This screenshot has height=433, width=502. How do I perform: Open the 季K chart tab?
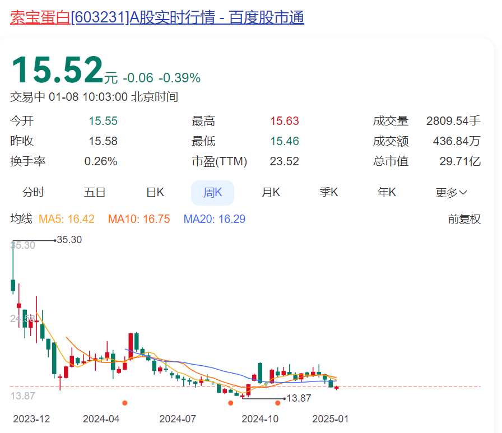[329, 192]
